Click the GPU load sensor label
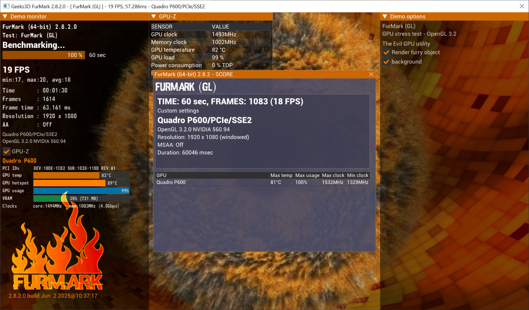The image size is (529, 310). tap(163, 58)
